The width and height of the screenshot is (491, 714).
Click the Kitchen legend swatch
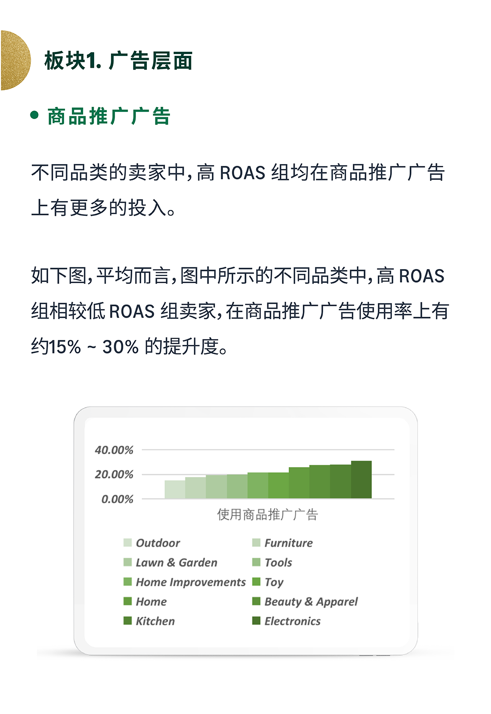point(127,621)
